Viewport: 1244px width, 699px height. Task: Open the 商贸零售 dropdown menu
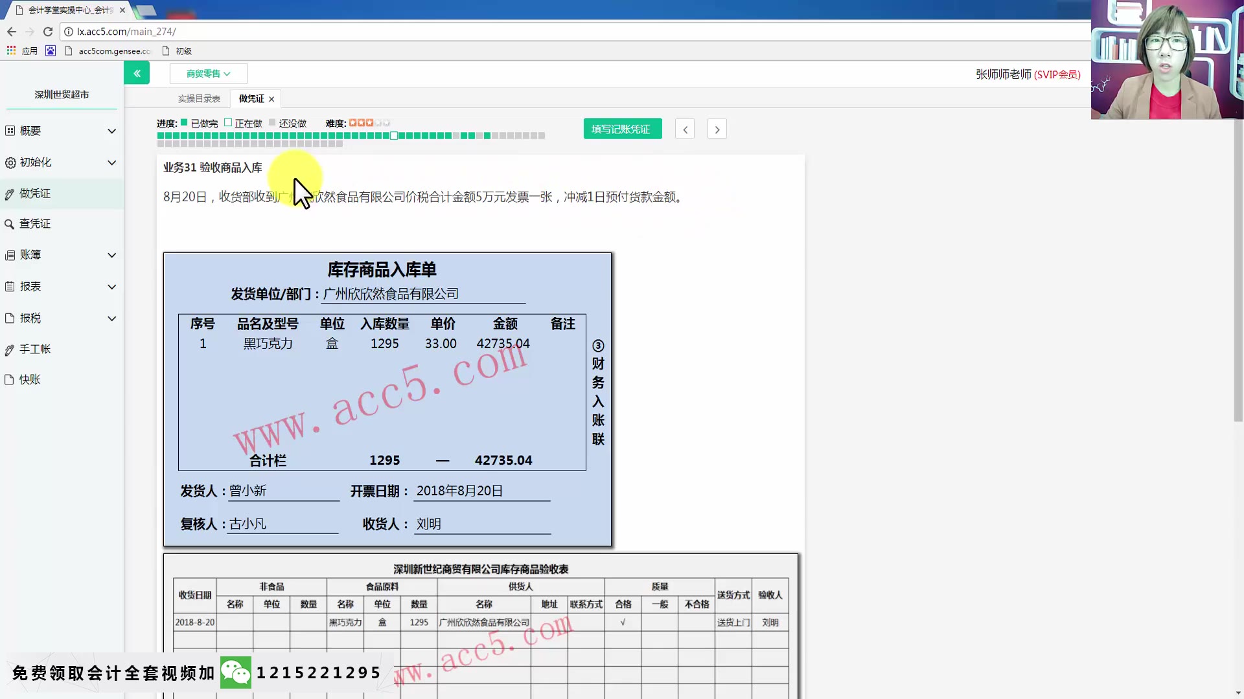point(208,73)
